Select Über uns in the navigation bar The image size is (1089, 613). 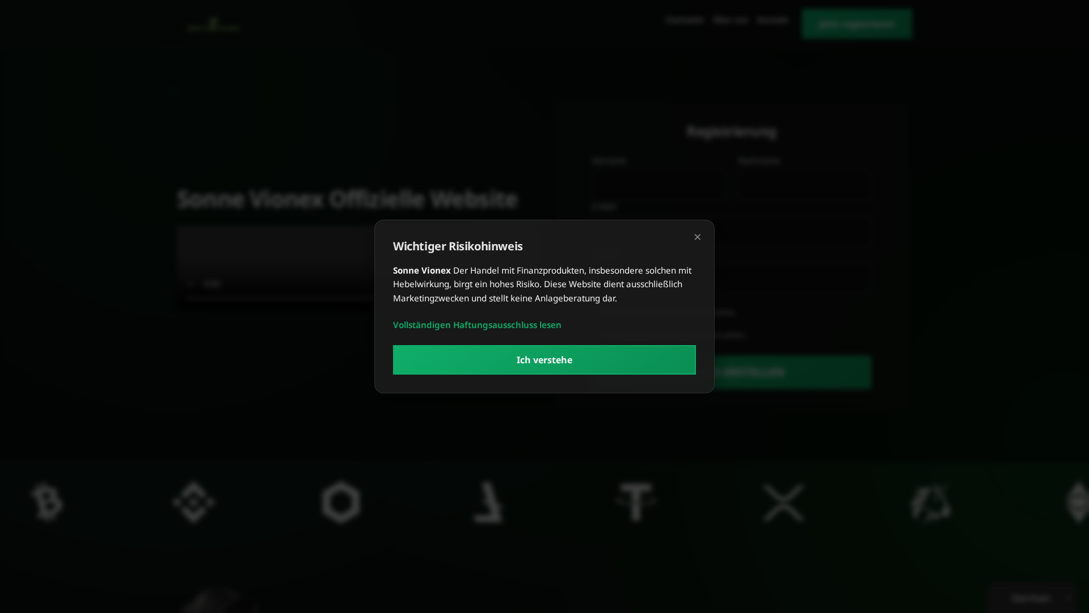(730, 20)
